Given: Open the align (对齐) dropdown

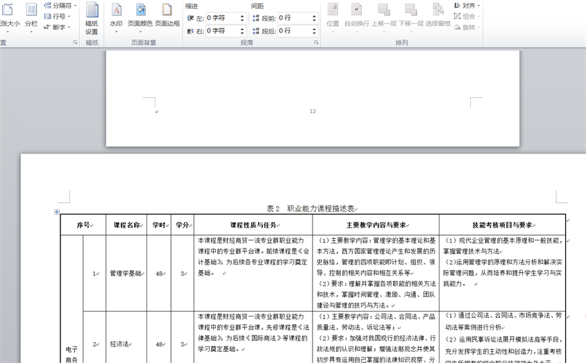Looking at the screenshot, I should point(467,6).
